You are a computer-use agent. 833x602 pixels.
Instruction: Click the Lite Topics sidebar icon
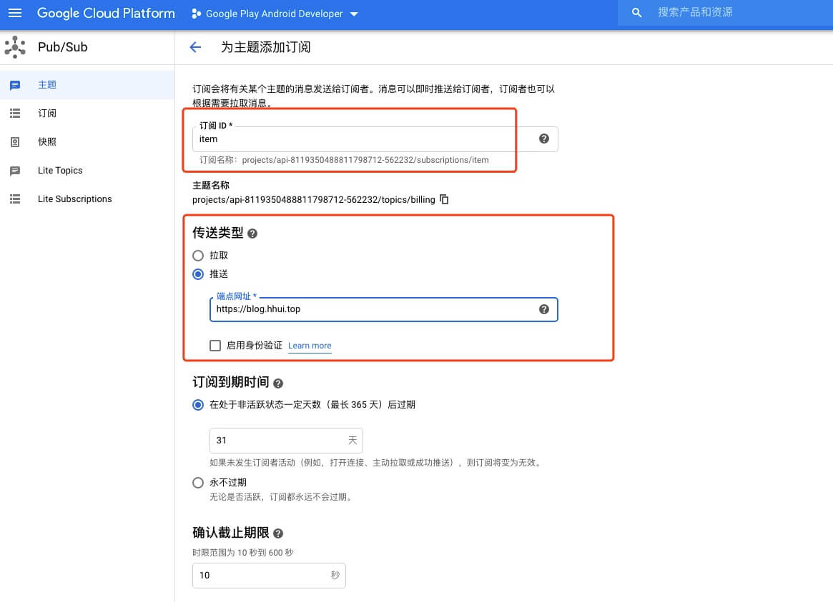pyautogui.click(x=15, y=170)
